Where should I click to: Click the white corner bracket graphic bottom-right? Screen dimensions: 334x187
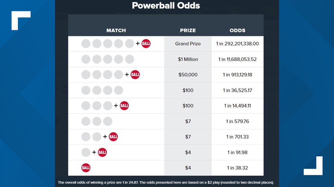(x=313, y=166)
